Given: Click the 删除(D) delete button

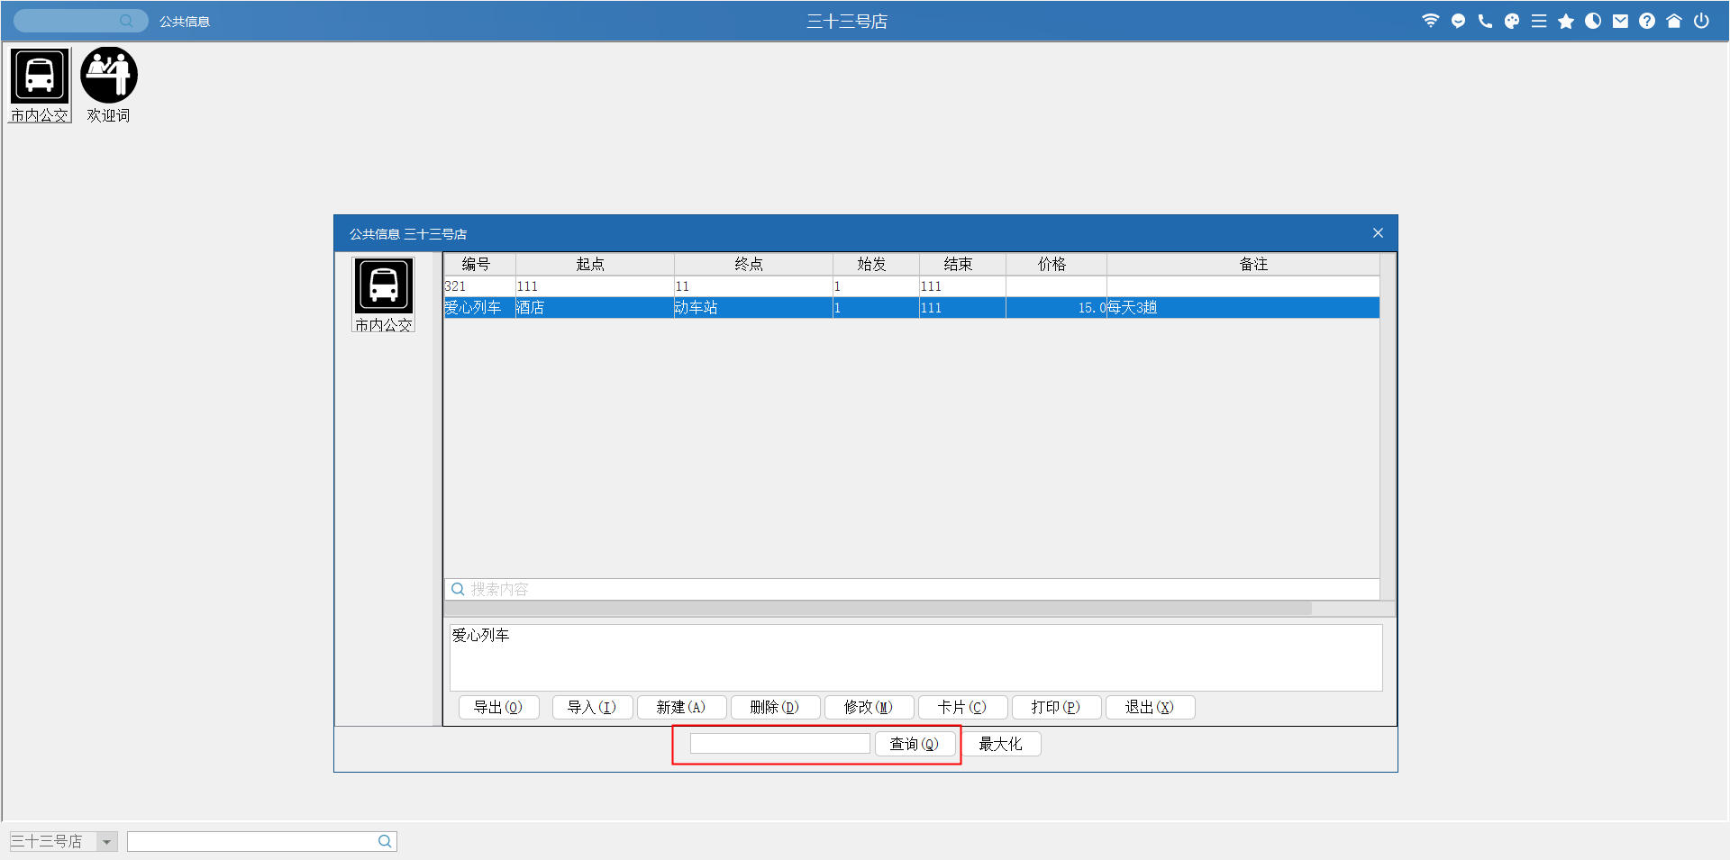Looking at the screenshot, I should [775, 707].
